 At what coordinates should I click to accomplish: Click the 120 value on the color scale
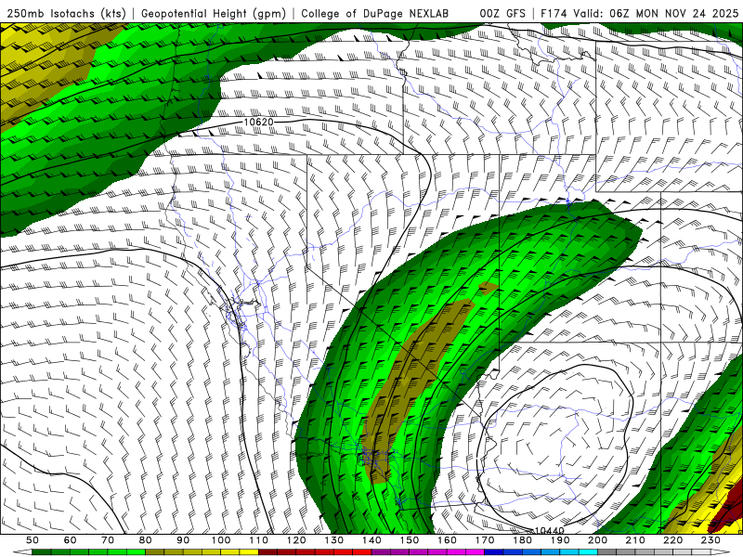coord(296,540)
